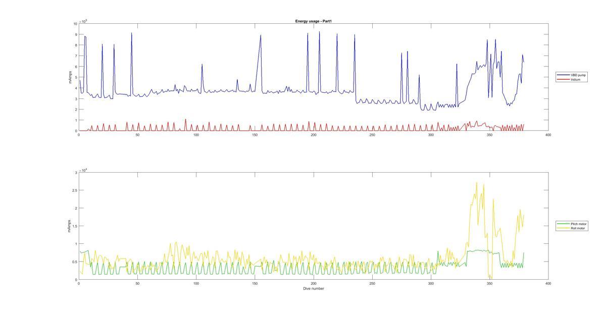Click y-axis tick label 1.5 on lower plot
Image resolution: width=606 pixels, height=314 pixels.
(75, 226)
